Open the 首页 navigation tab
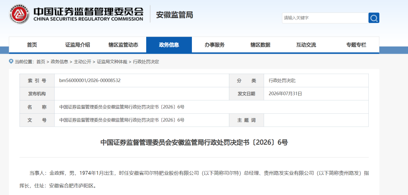Viewport: 408px width, 195px height. [x=32, y=45]
